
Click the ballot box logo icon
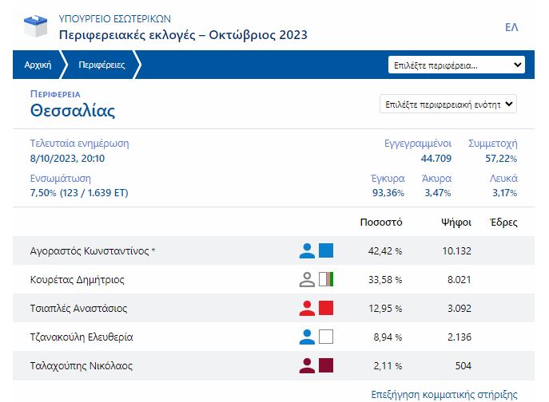click(x=36, y=27)
